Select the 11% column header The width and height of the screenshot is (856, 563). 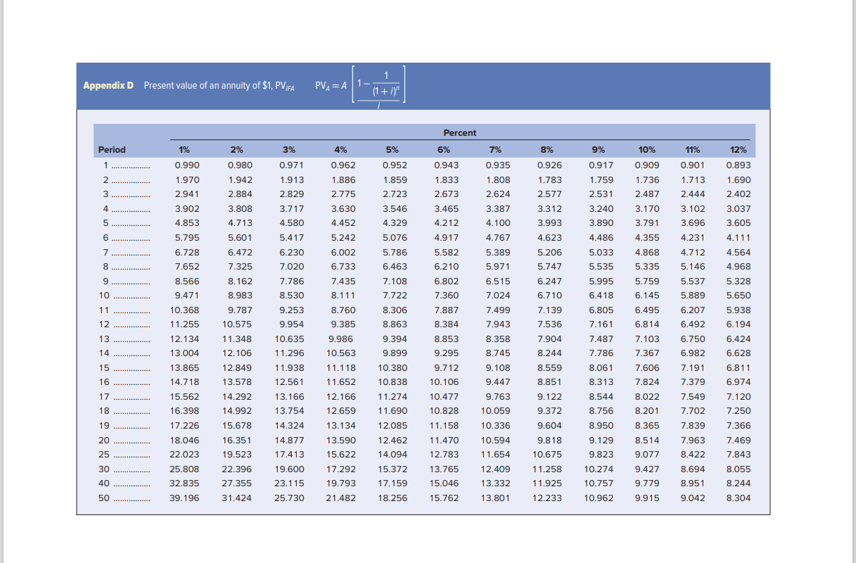[693, 150]
